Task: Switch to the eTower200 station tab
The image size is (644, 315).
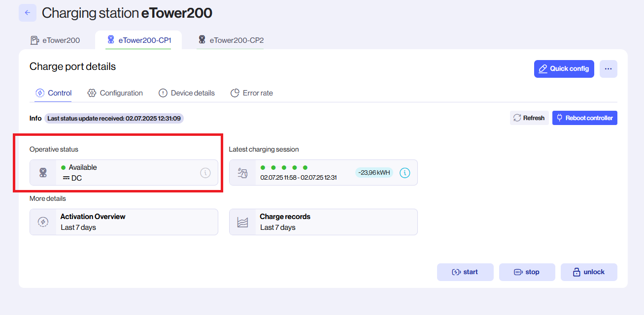Action: (55, 40)
